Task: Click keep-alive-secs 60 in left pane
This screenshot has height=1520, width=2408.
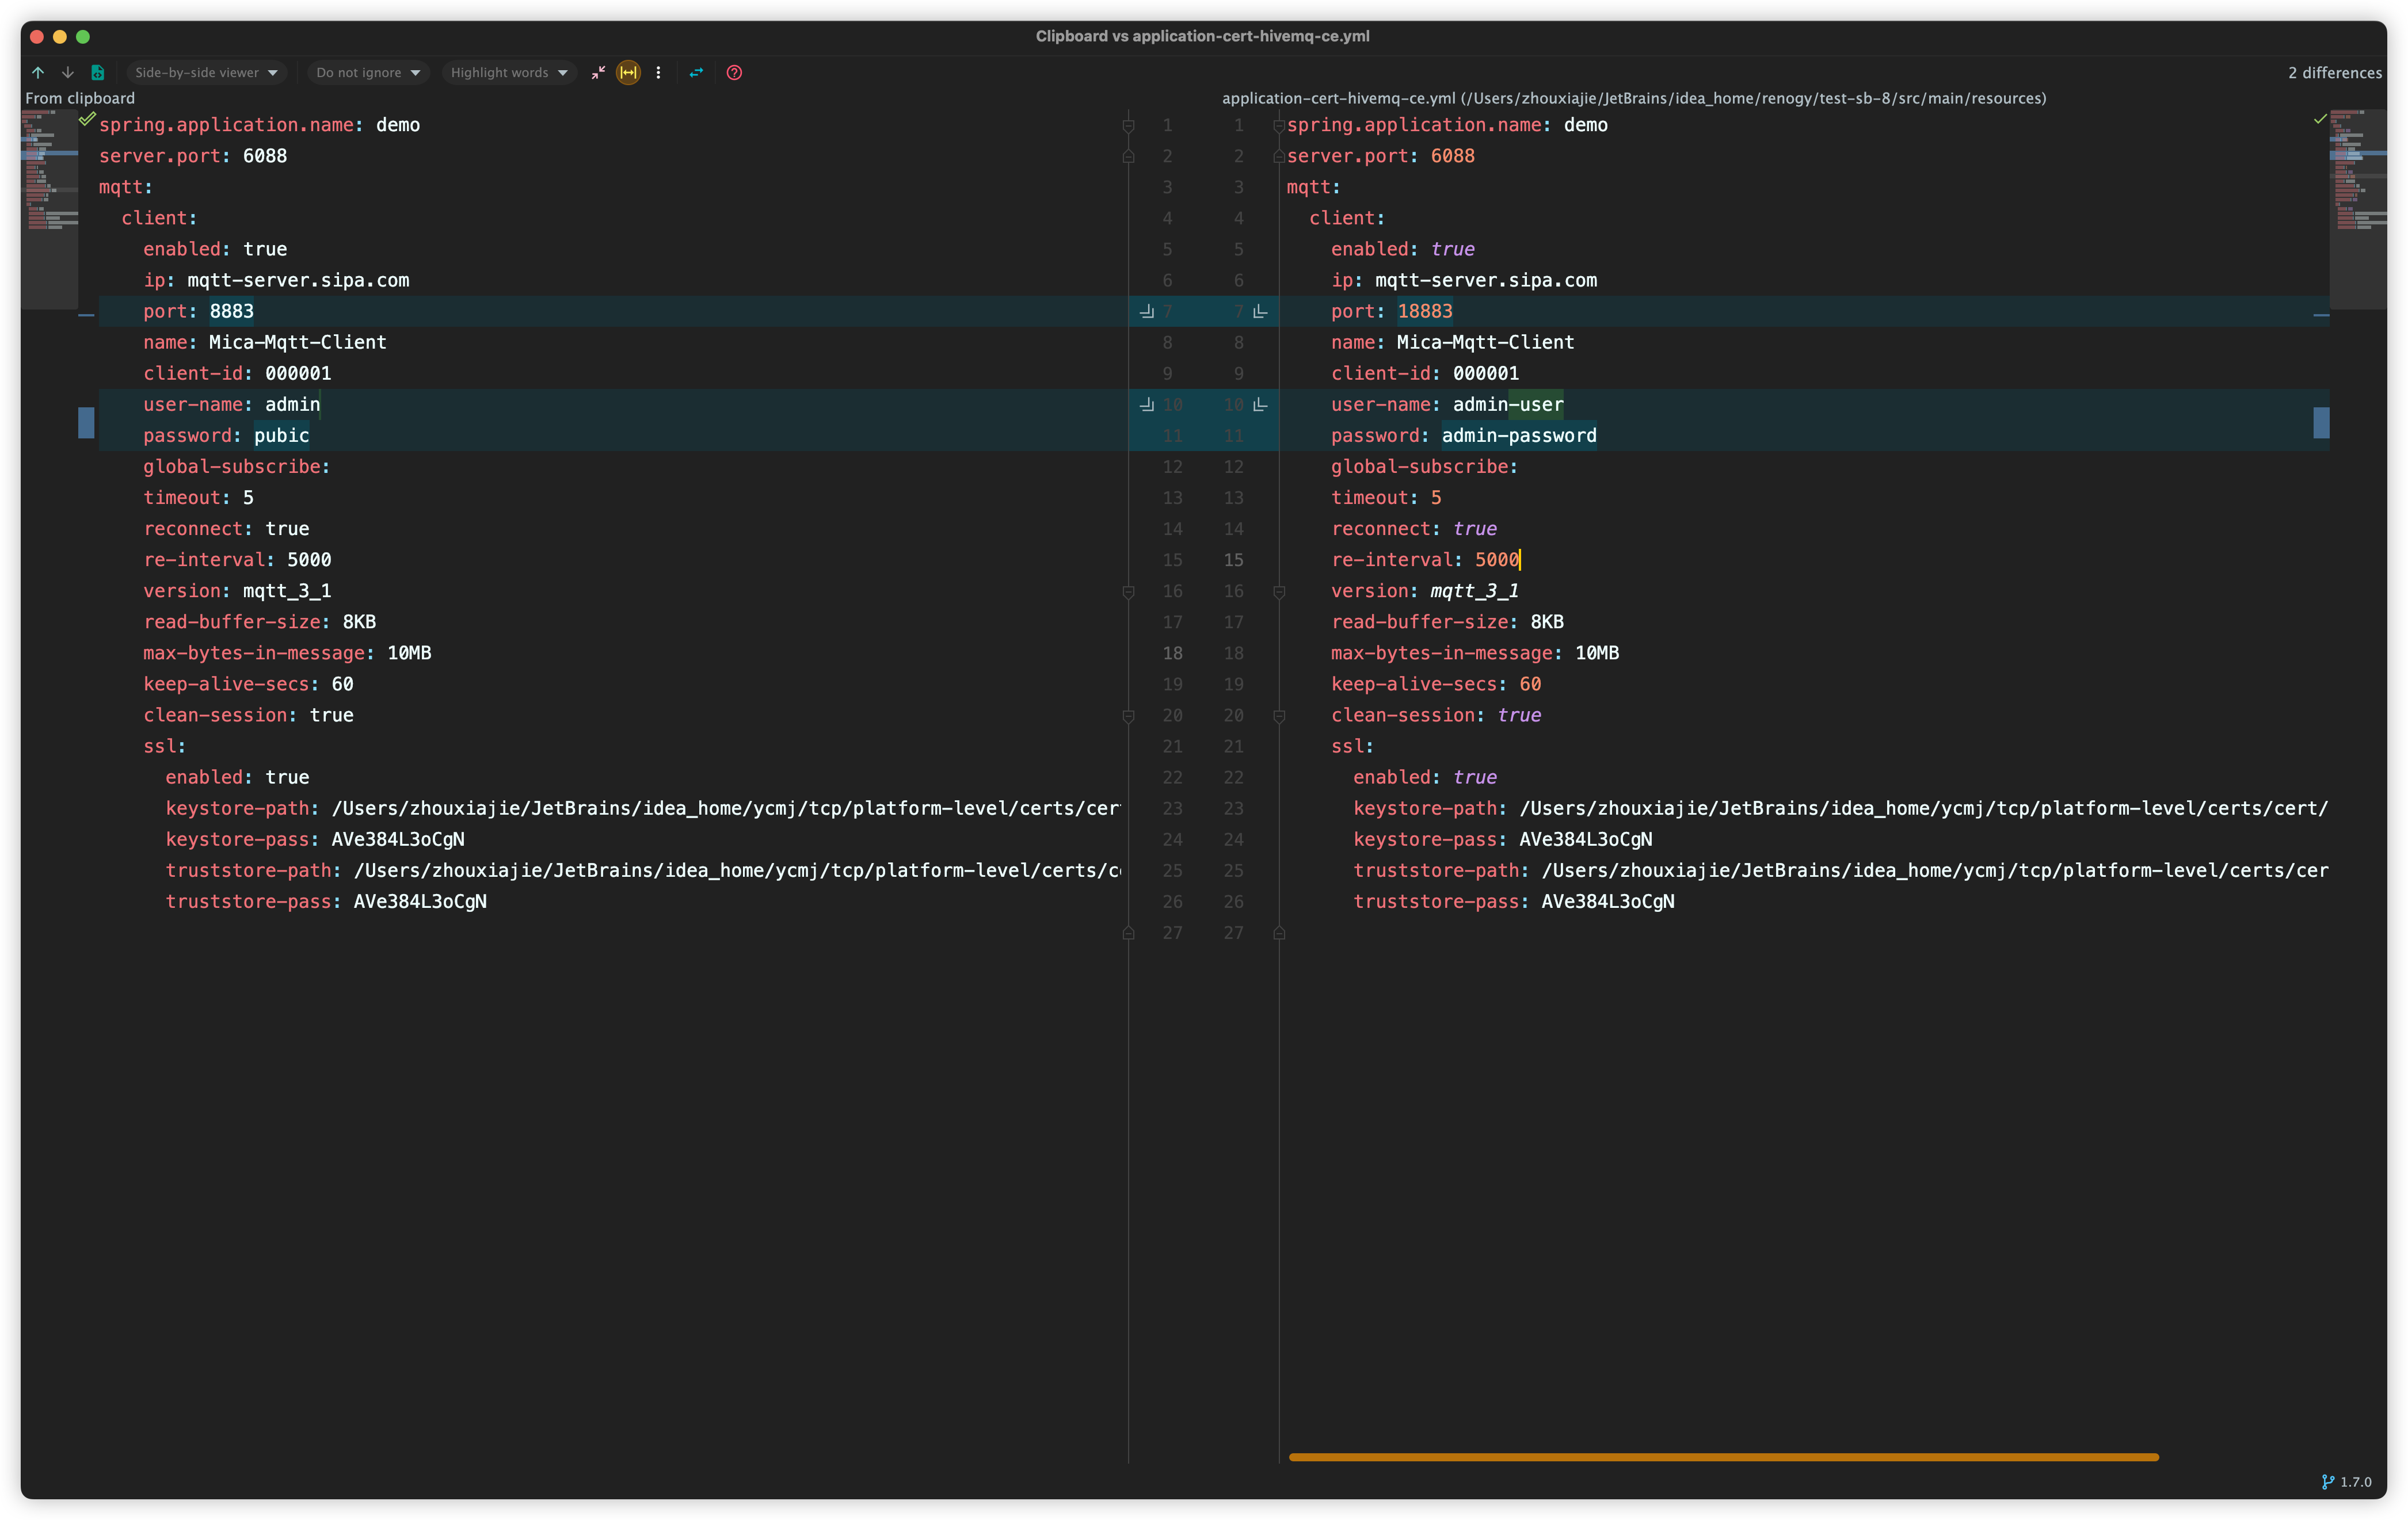Action: click(x=342, y=685)
